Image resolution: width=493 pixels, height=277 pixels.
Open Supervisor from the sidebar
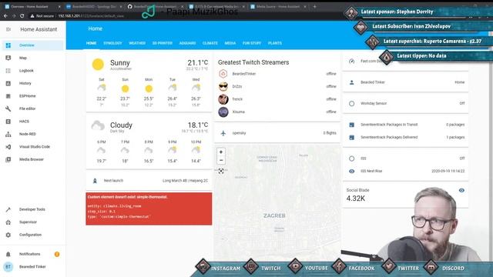pos(32,222)
